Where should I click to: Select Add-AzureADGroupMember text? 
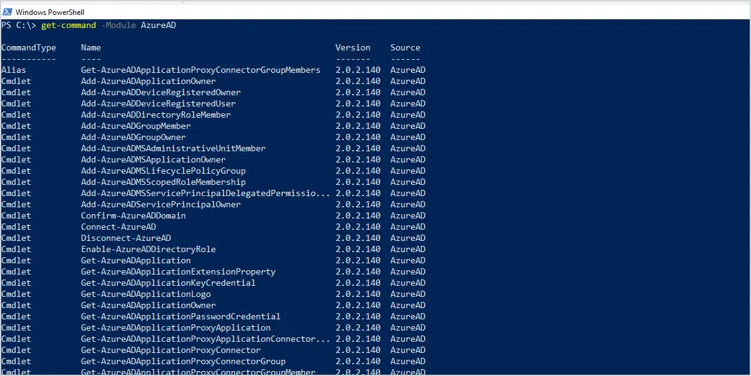point(136,126)
